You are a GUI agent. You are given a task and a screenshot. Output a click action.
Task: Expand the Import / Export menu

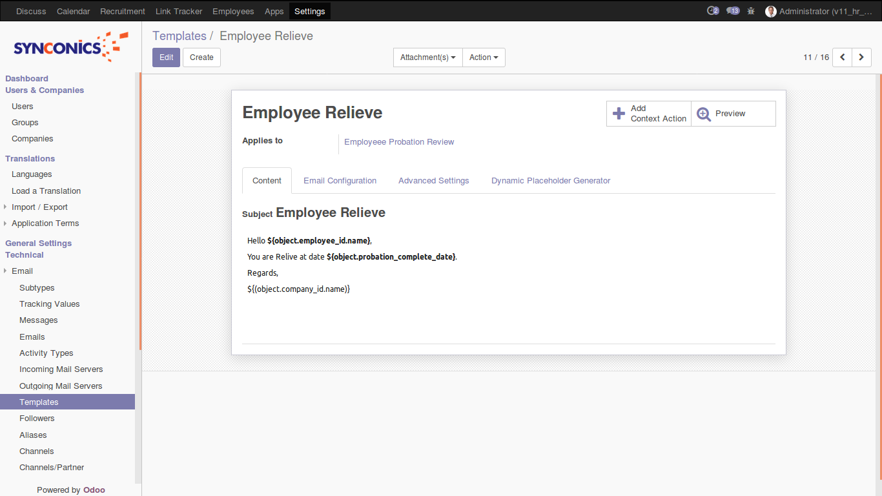(39, 207)
